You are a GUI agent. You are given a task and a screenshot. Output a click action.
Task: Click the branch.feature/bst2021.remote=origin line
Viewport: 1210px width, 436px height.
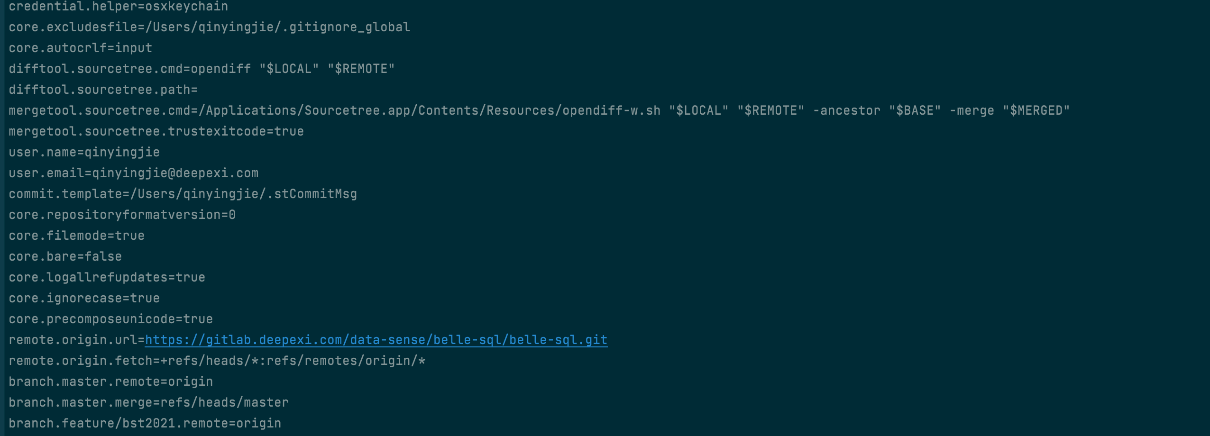point(145,423)
